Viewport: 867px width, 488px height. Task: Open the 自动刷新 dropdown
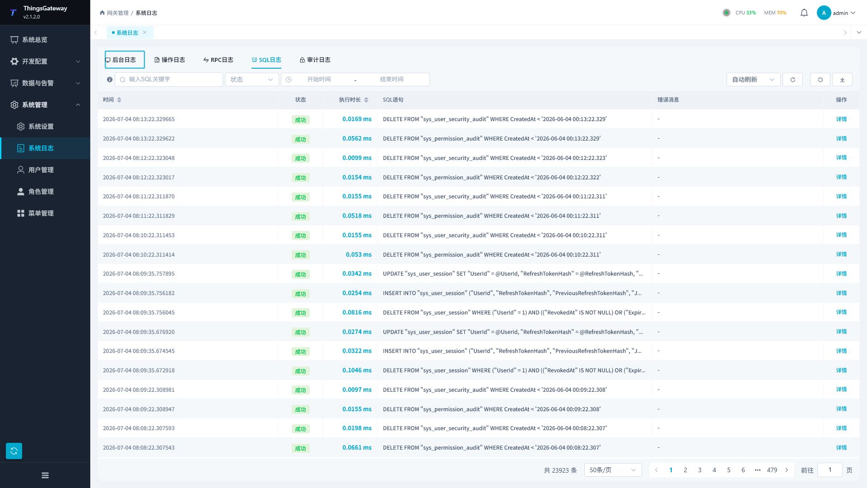click(753, 80)
